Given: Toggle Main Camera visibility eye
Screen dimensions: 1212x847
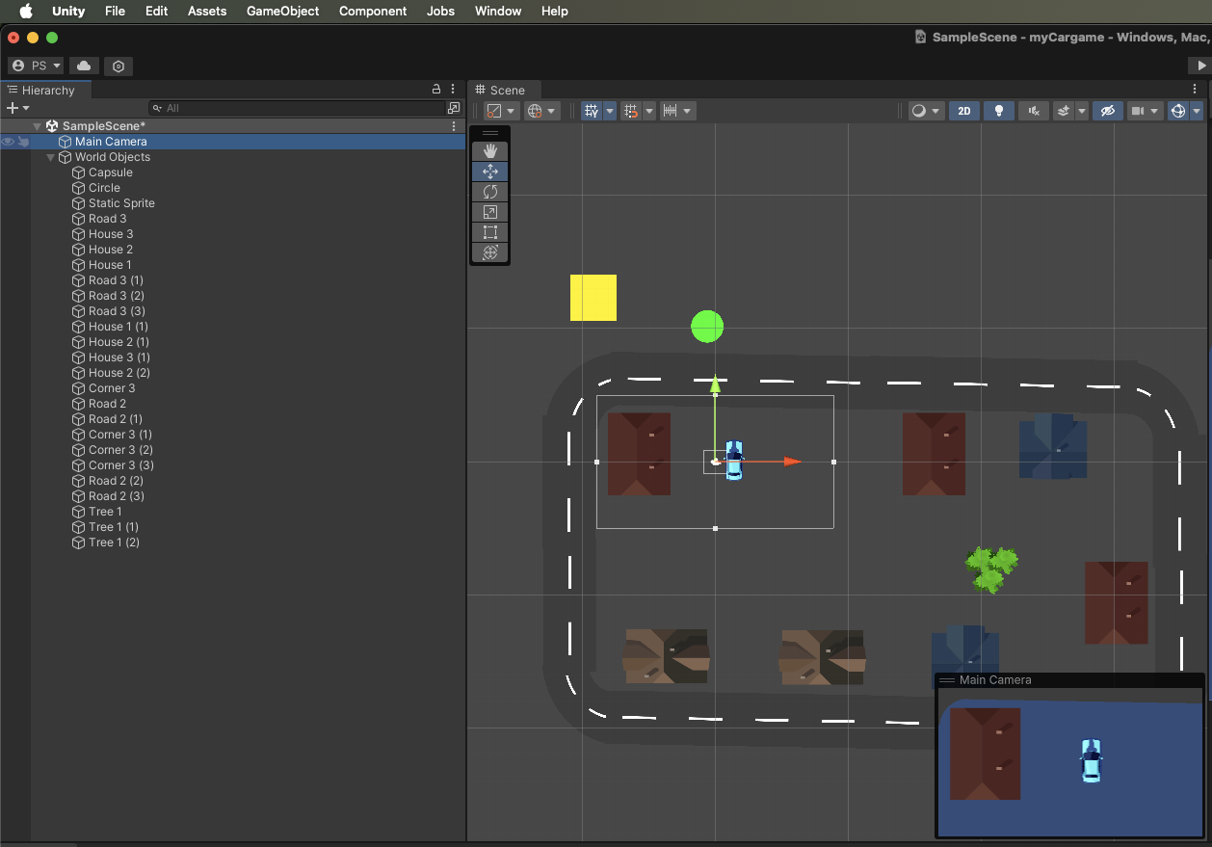Looking at the screenshot, I should pyautogui.click(x=8, y=142).
